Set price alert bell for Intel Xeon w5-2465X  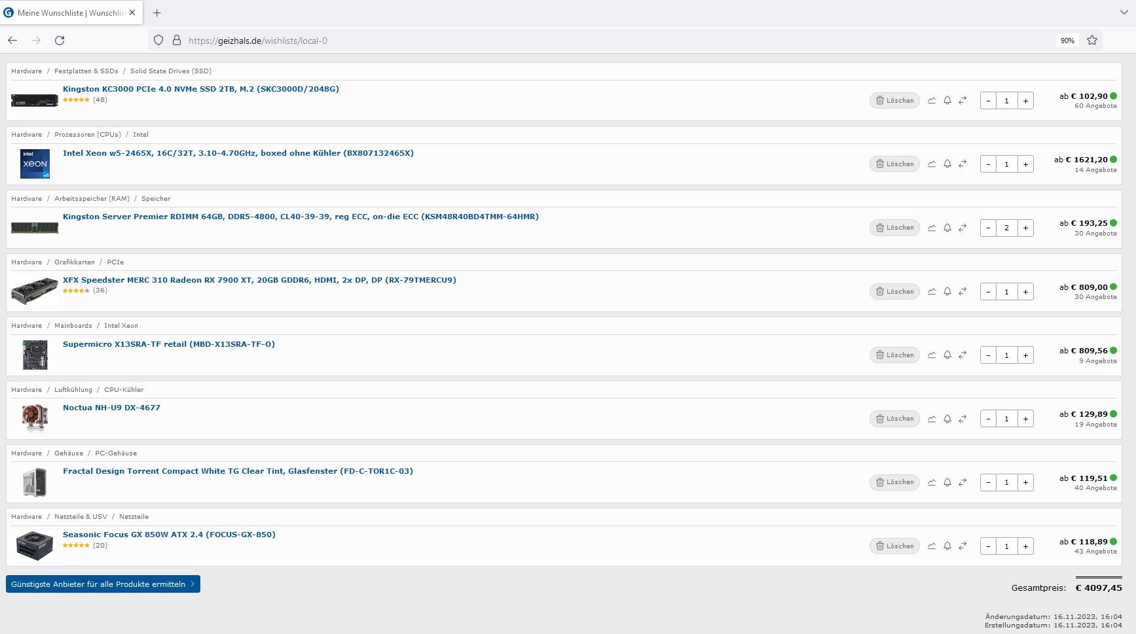(947, 164)
